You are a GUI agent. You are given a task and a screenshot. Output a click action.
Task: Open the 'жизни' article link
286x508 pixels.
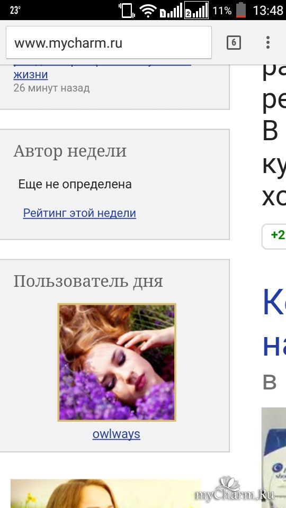point(31,75)
